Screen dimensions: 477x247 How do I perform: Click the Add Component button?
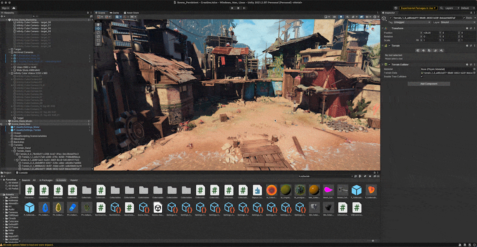[x=429, y=84]
